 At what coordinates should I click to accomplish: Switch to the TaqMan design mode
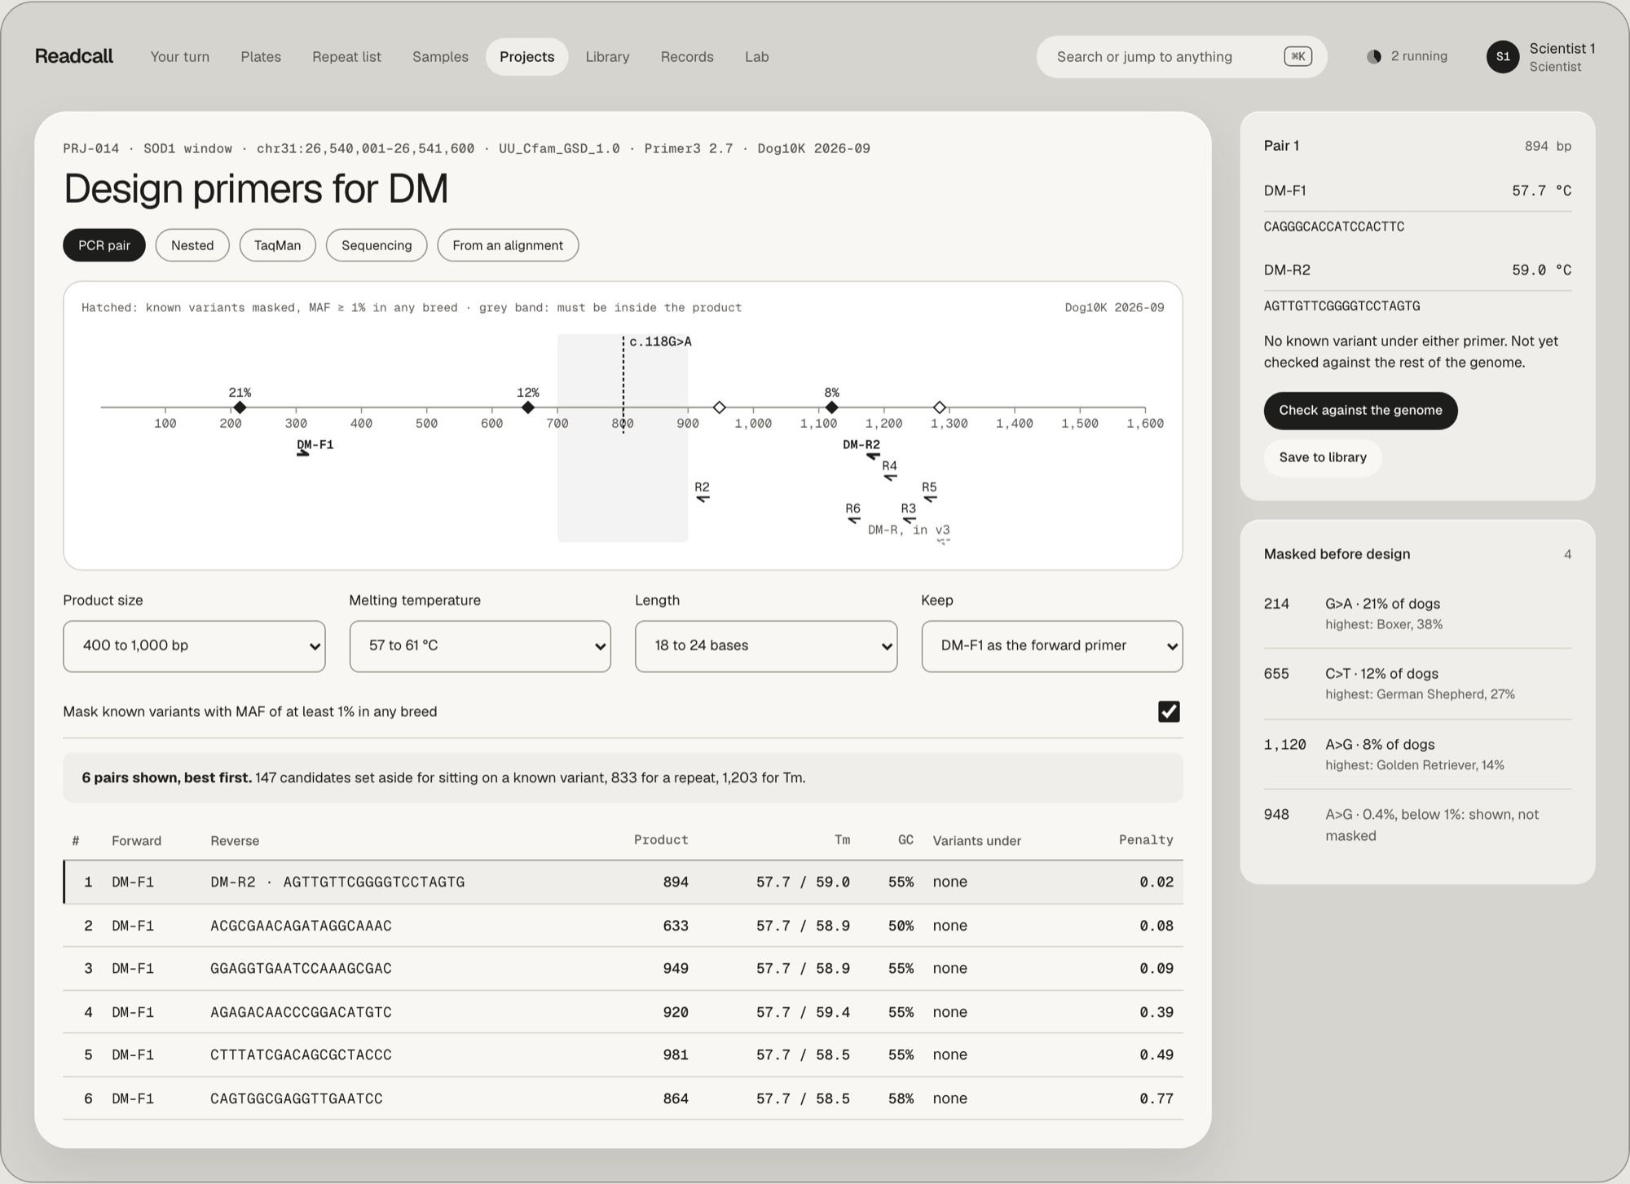tap(277, 245)
